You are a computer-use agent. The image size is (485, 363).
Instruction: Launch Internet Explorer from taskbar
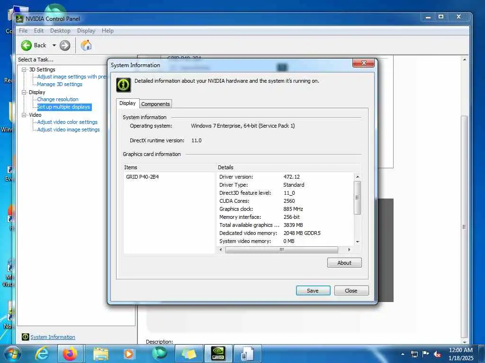coord(42,354)
